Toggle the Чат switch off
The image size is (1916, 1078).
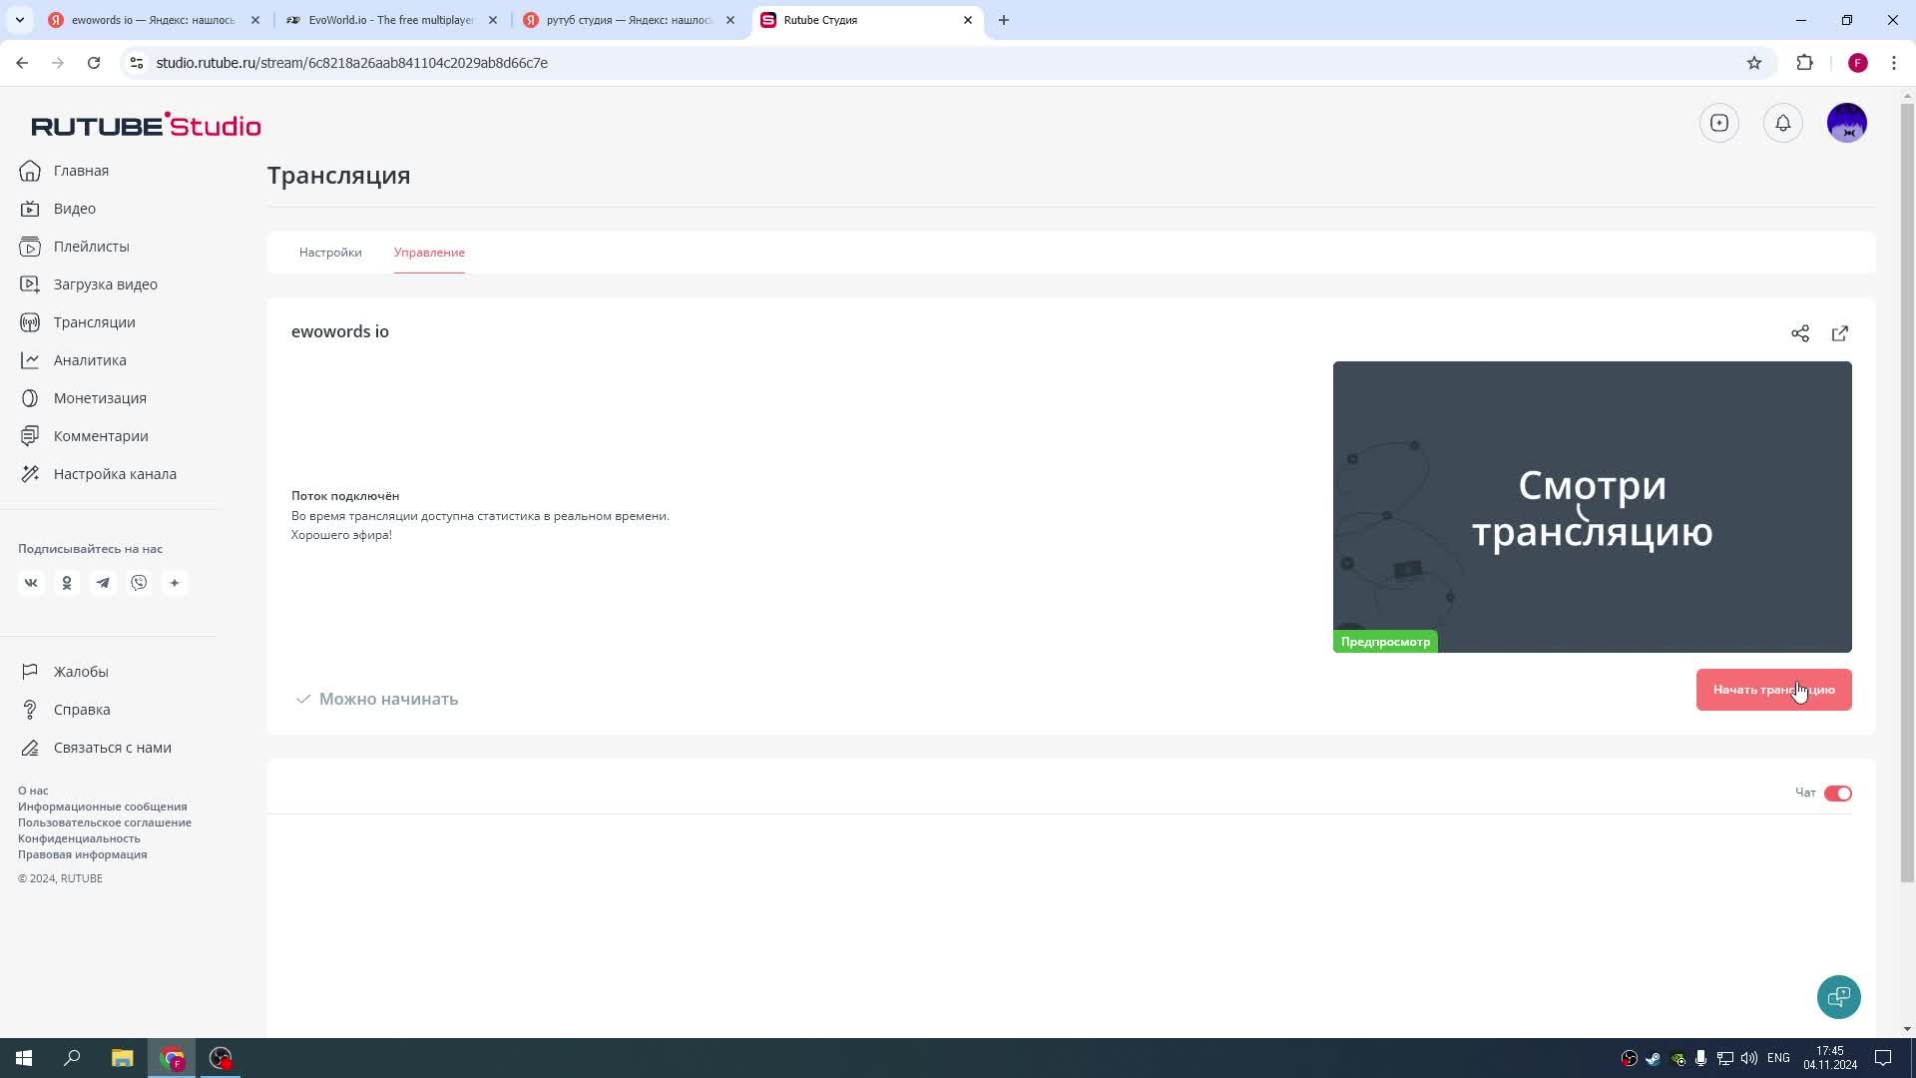(x=1837, y=794)
